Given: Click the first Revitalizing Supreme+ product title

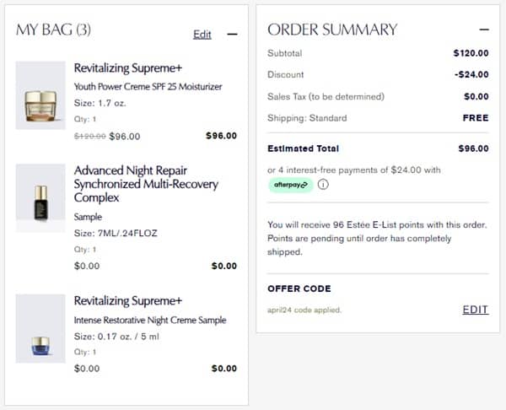Looking at the screenshot, I should click(x=128, y=67).
